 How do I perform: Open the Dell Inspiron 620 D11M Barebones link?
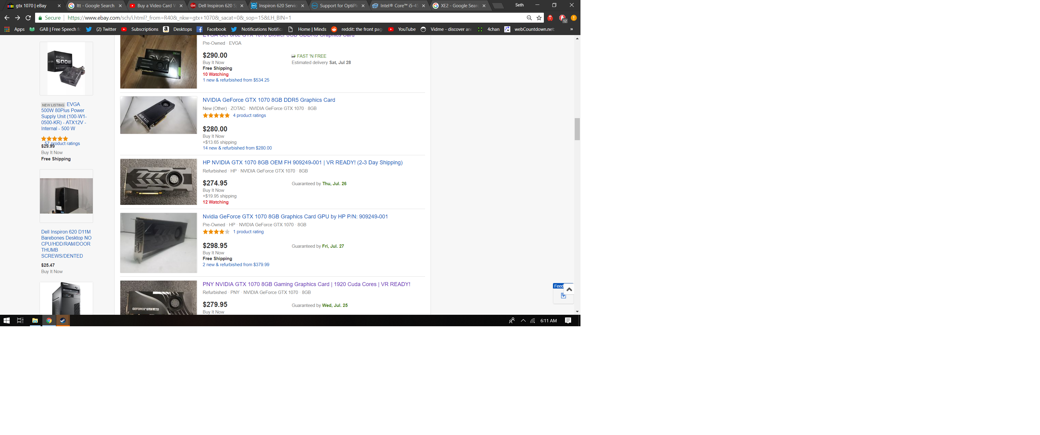pos(66,244)
